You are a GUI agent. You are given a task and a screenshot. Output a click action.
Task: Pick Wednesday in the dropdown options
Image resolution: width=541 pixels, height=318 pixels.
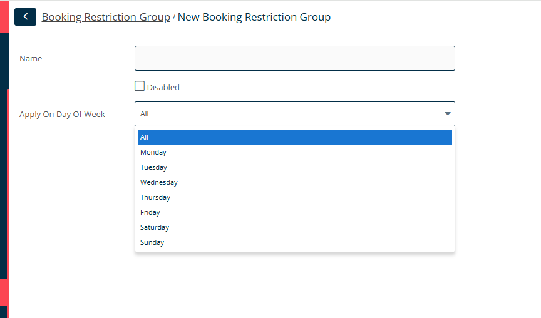point(159,182)
